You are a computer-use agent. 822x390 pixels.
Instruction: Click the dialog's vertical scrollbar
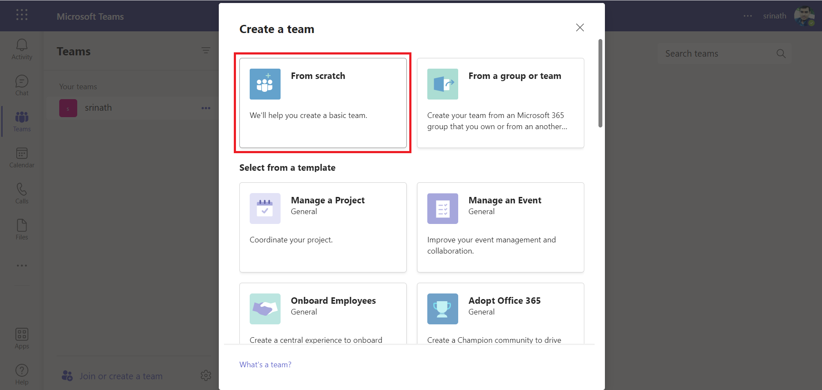[600, 83]
